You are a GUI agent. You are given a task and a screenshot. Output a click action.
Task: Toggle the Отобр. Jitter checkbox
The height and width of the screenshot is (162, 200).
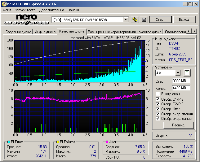(158, 109)
